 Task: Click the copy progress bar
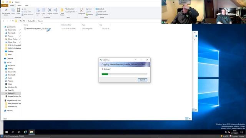coord(125,74)
